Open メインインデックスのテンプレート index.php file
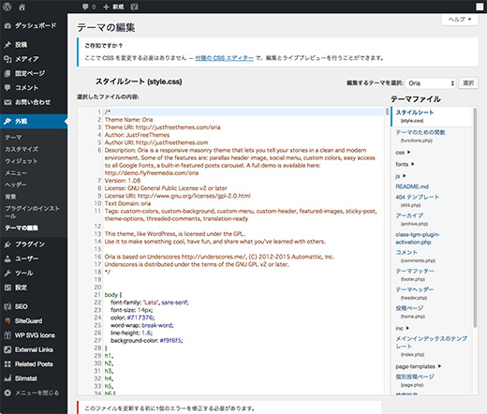 click(431, 346)
